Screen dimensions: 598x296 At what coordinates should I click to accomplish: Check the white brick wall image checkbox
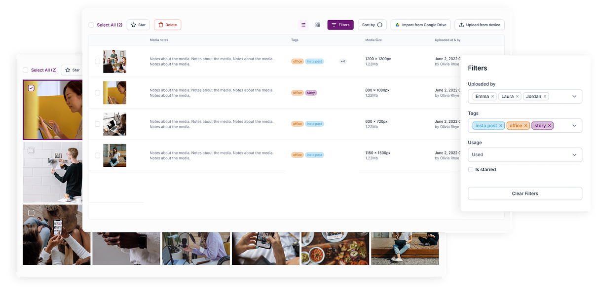(31, 150)
